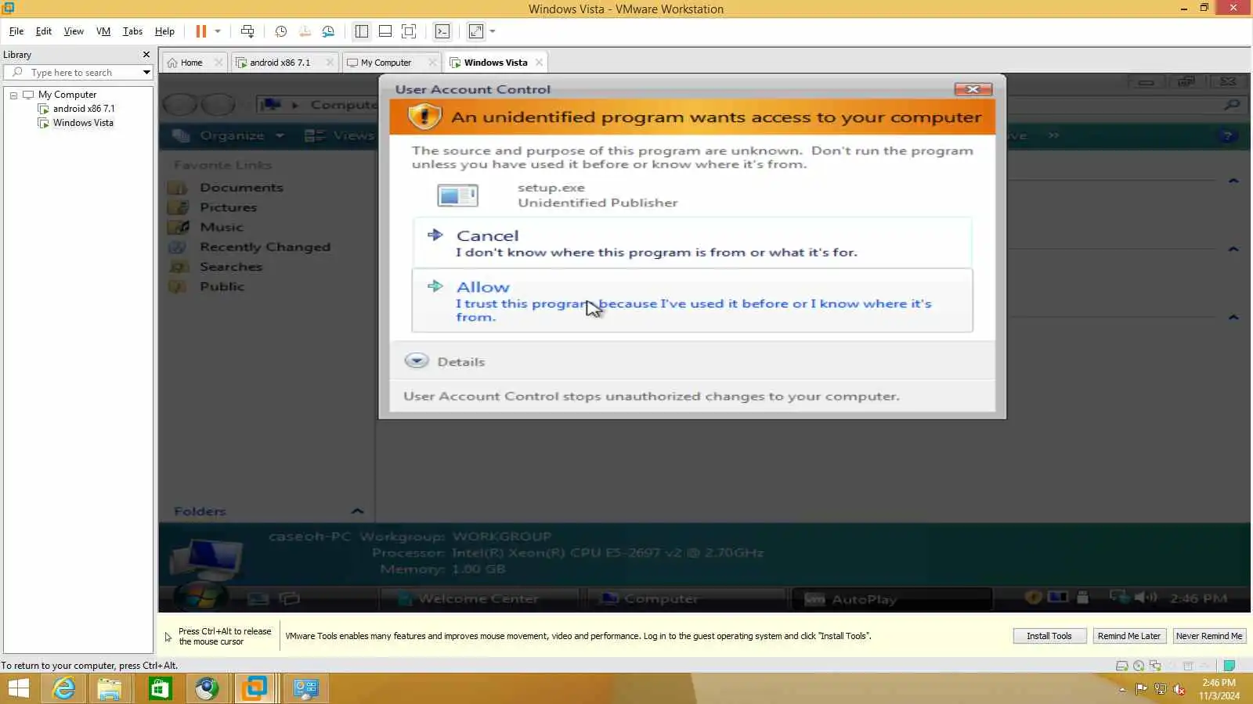Screen dimensions: 1253x704
Task: Take a snapshot with the clock icon
Action: click(x=281, y=31)
